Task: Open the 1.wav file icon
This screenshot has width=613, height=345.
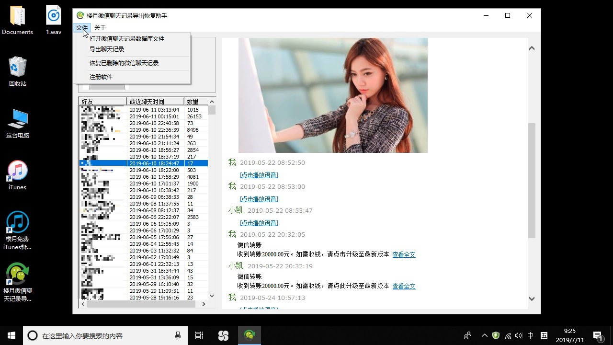Action: (x=54, y=20)
